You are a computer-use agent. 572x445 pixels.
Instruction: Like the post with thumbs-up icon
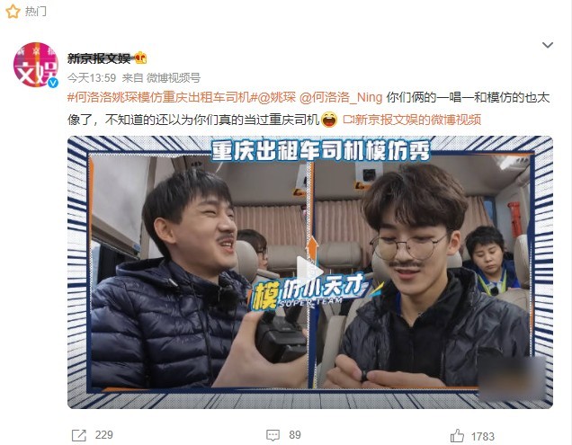point(457,435)
